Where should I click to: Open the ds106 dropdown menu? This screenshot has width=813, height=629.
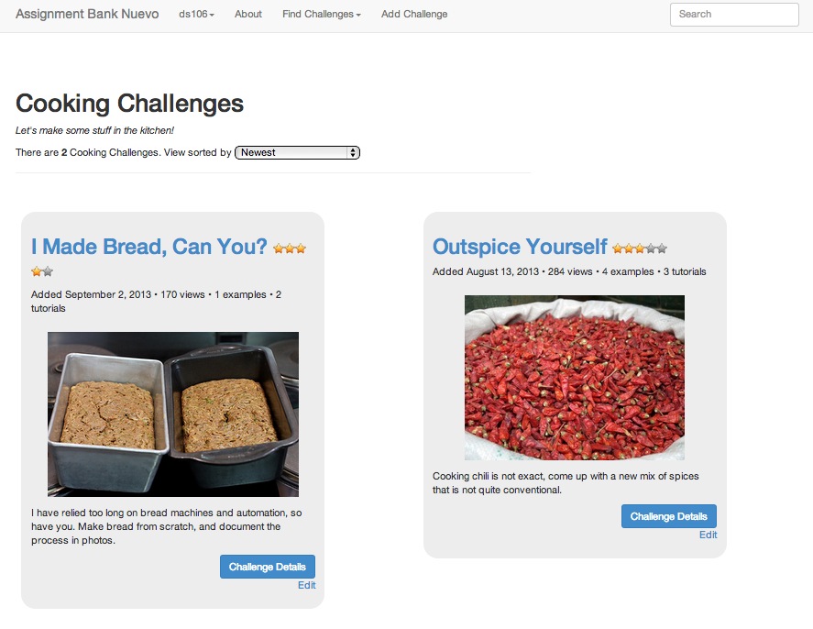(196, 14)
